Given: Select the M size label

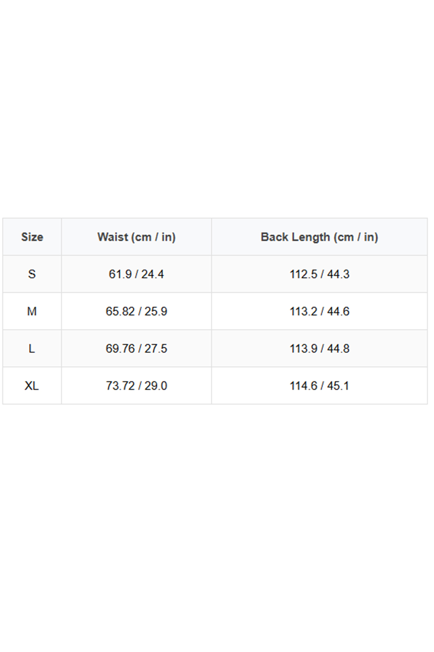Looking at the screenshot, I should 32,311.
